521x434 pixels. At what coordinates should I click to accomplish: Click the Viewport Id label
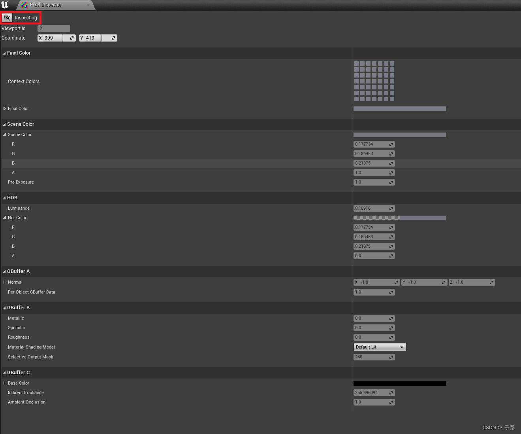point(13,28)
